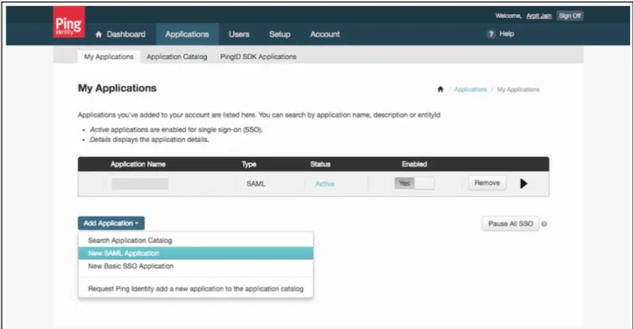
Task: Click the Enabled column header
Action: click(x=414, y=164)
